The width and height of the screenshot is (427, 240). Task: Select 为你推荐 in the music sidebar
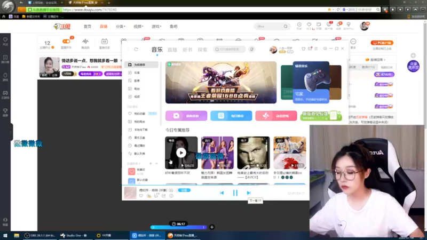[x=141, y=65]
